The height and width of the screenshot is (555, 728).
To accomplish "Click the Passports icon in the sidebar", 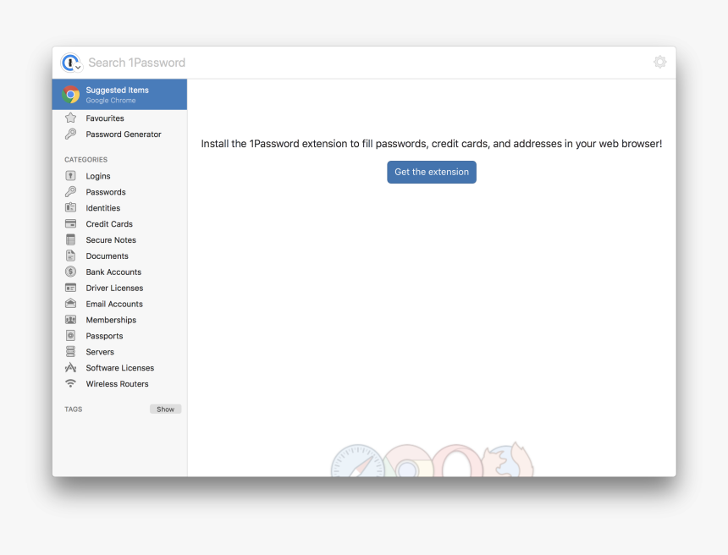I will tap(72, 335).
